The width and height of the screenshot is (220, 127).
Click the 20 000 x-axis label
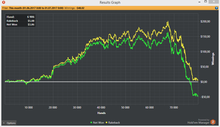point(53,108)
